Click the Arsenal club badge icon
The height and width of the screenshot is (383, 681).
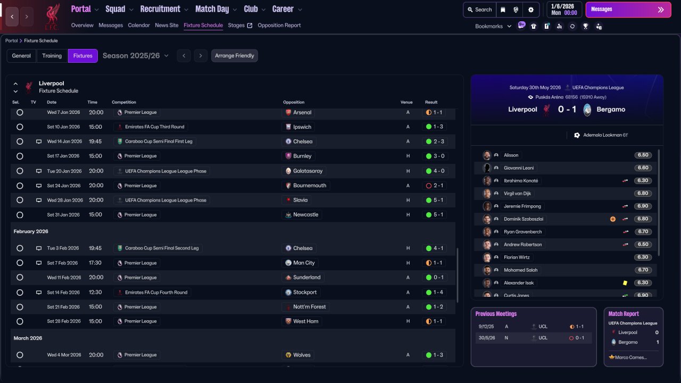pos(288,112)
